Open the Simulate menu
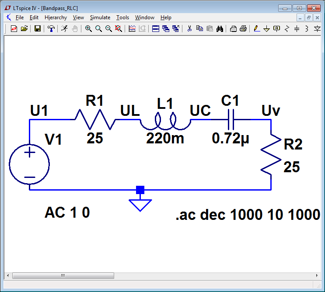This screenshot has width=325, height=292. [100, 17]
